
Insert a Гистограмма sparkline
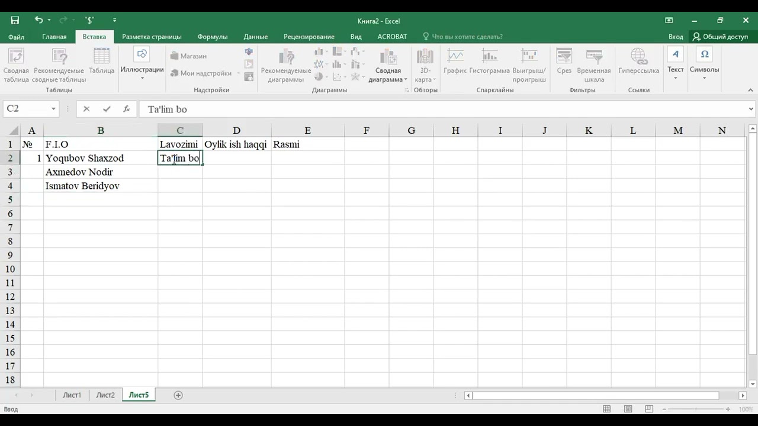pos(489,62)
